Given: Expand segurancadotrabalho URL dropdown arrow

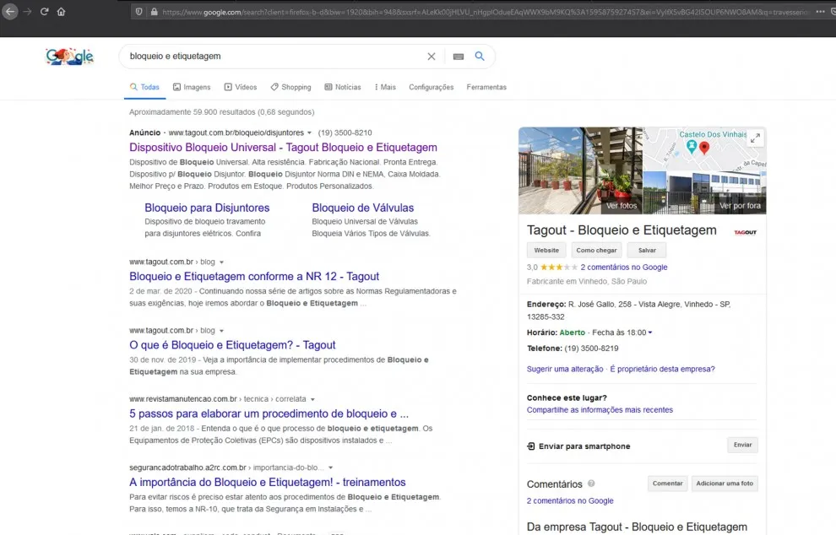Looking at the screenshot, I should click(x=330, y=467).
